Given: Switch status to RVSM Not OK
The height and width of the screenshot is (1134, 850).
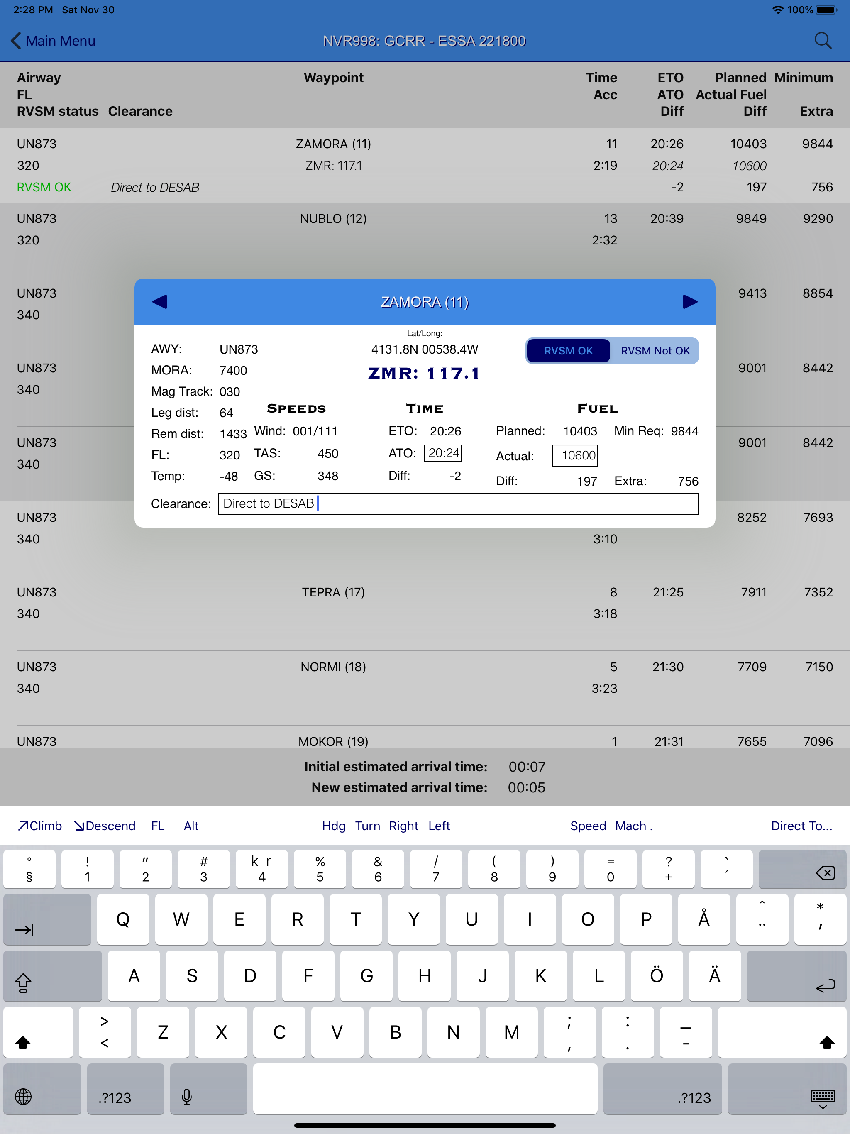Looking at the screenshot, I should point(655,351).
